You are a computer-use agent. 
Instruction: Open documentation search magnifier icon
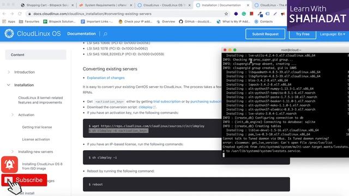[x=105, y=34]
